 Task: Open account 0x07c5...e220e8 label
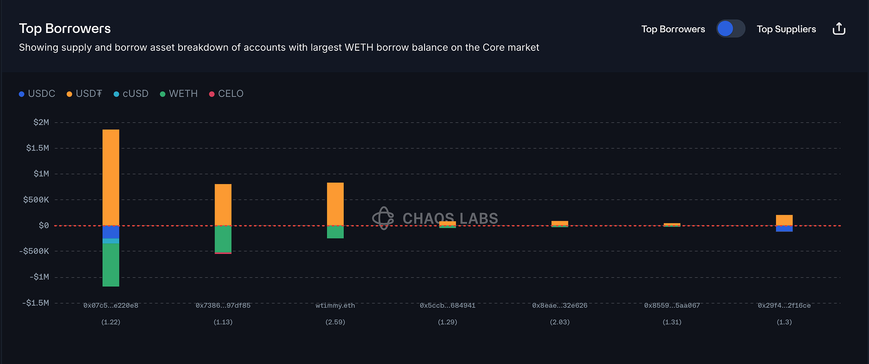coord(111,305)
